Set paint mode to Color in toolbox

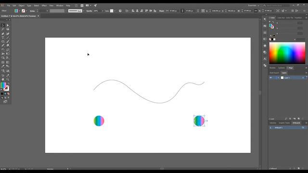(x=2, y=94)
